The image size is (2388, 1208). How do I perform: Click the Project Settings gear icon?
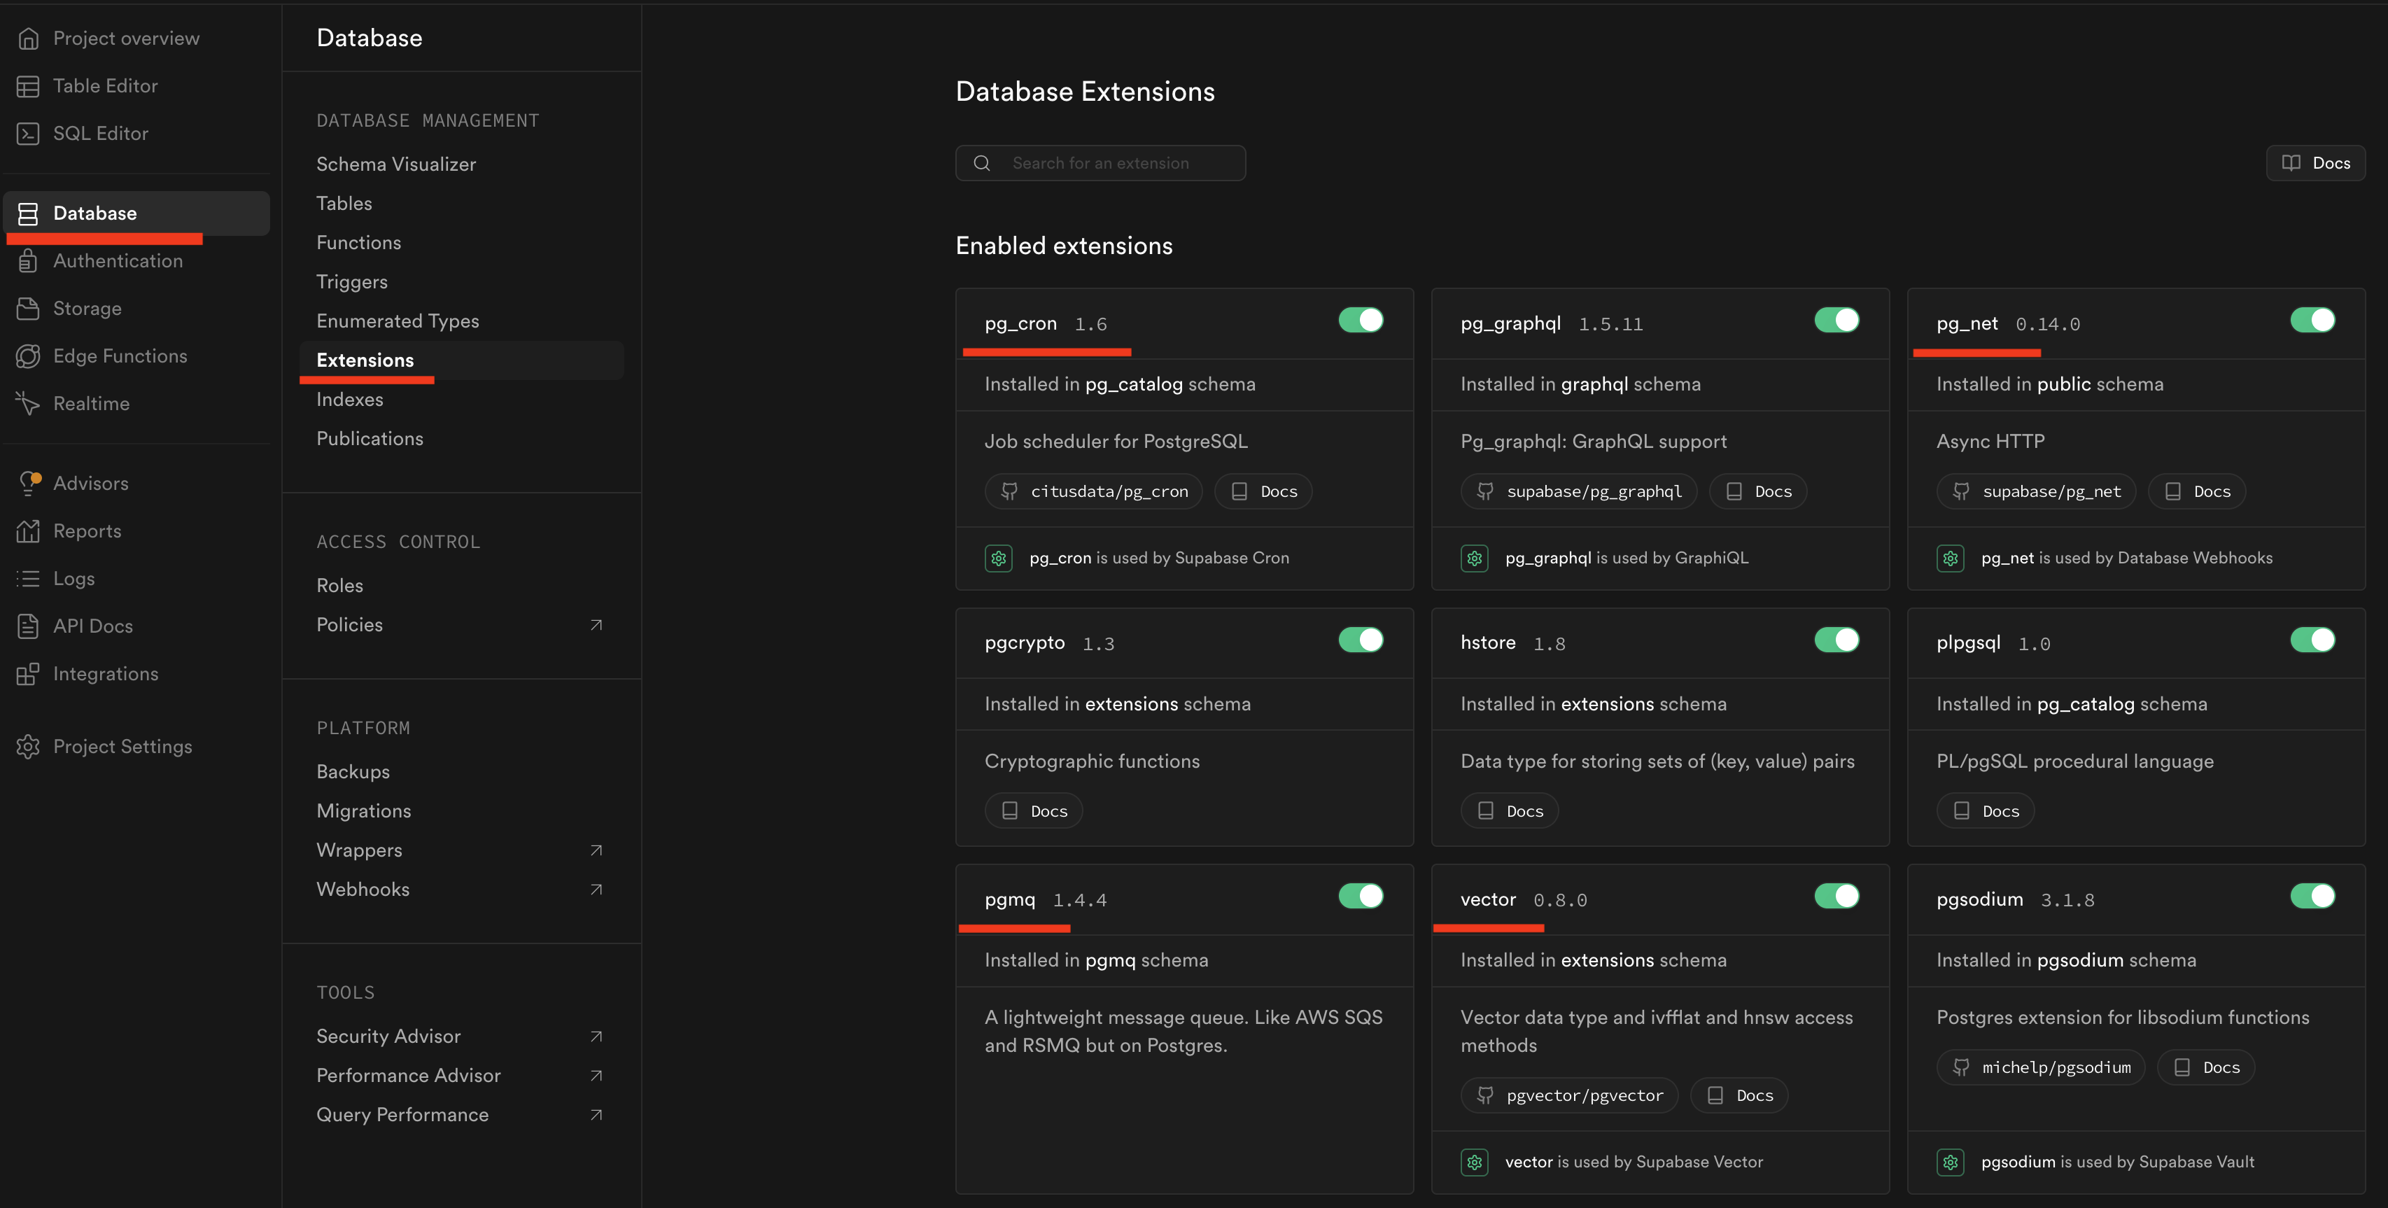click(x=28, y=746)
